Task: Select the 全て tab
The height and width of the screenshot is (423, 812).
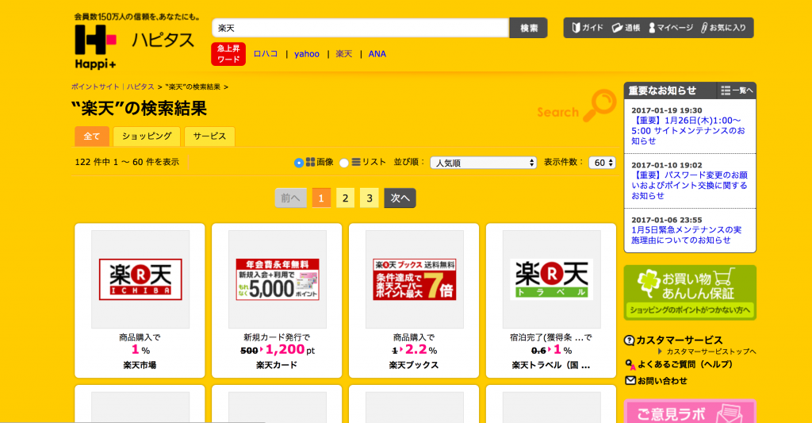Action: (x=92, y=137)
